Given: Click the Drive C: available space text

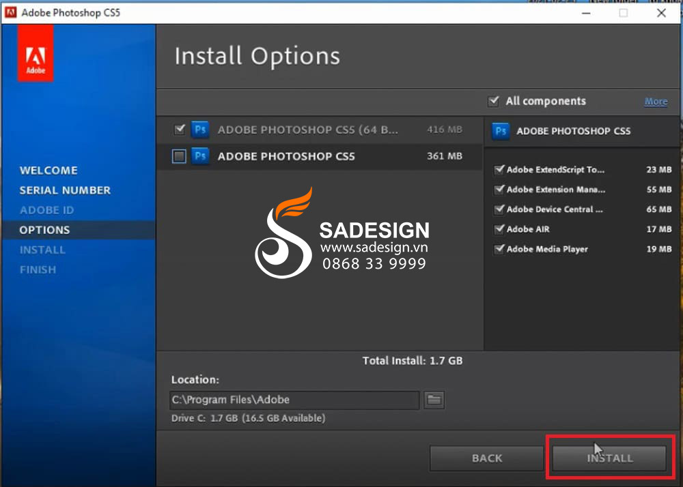Looking at the screenshot, I should (x=249, y=418).
